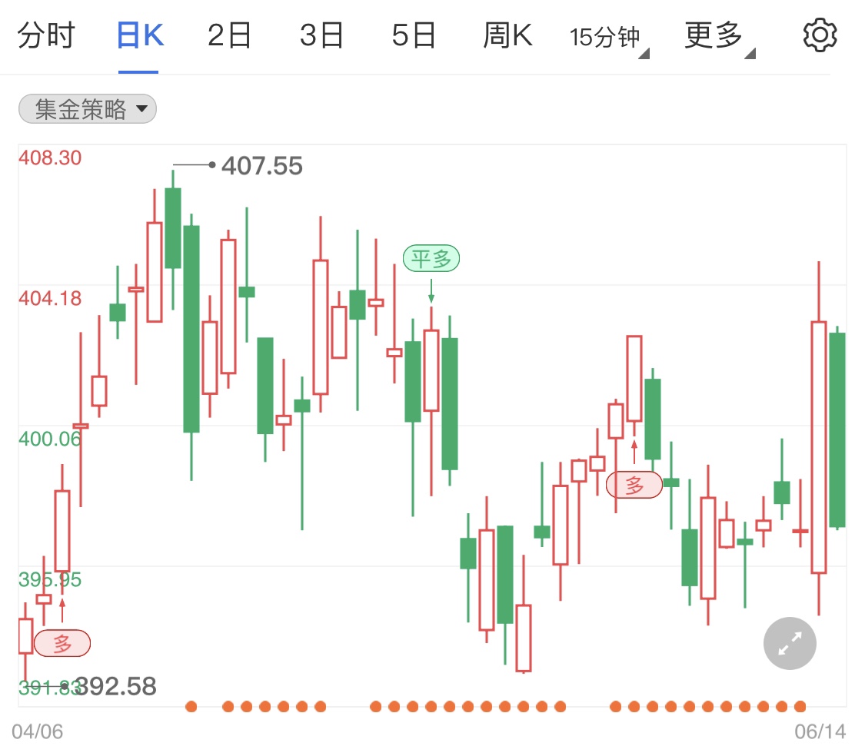
Task: Switch to 周K weekly candlestick tab
Action: coord(507,36)
